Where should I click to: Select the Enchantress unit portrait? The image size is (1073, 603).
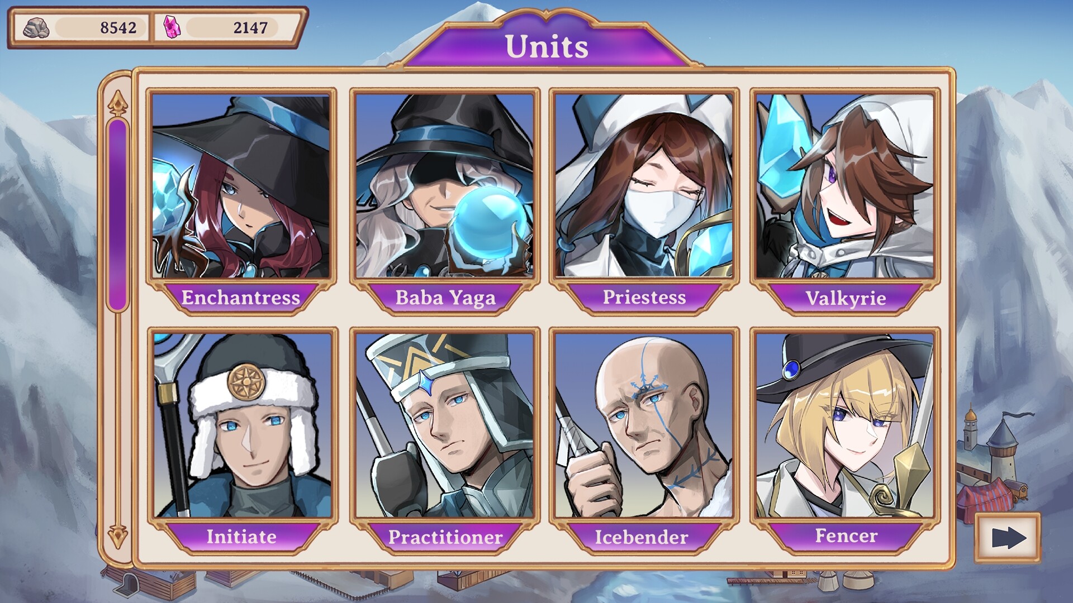(241, 186)
